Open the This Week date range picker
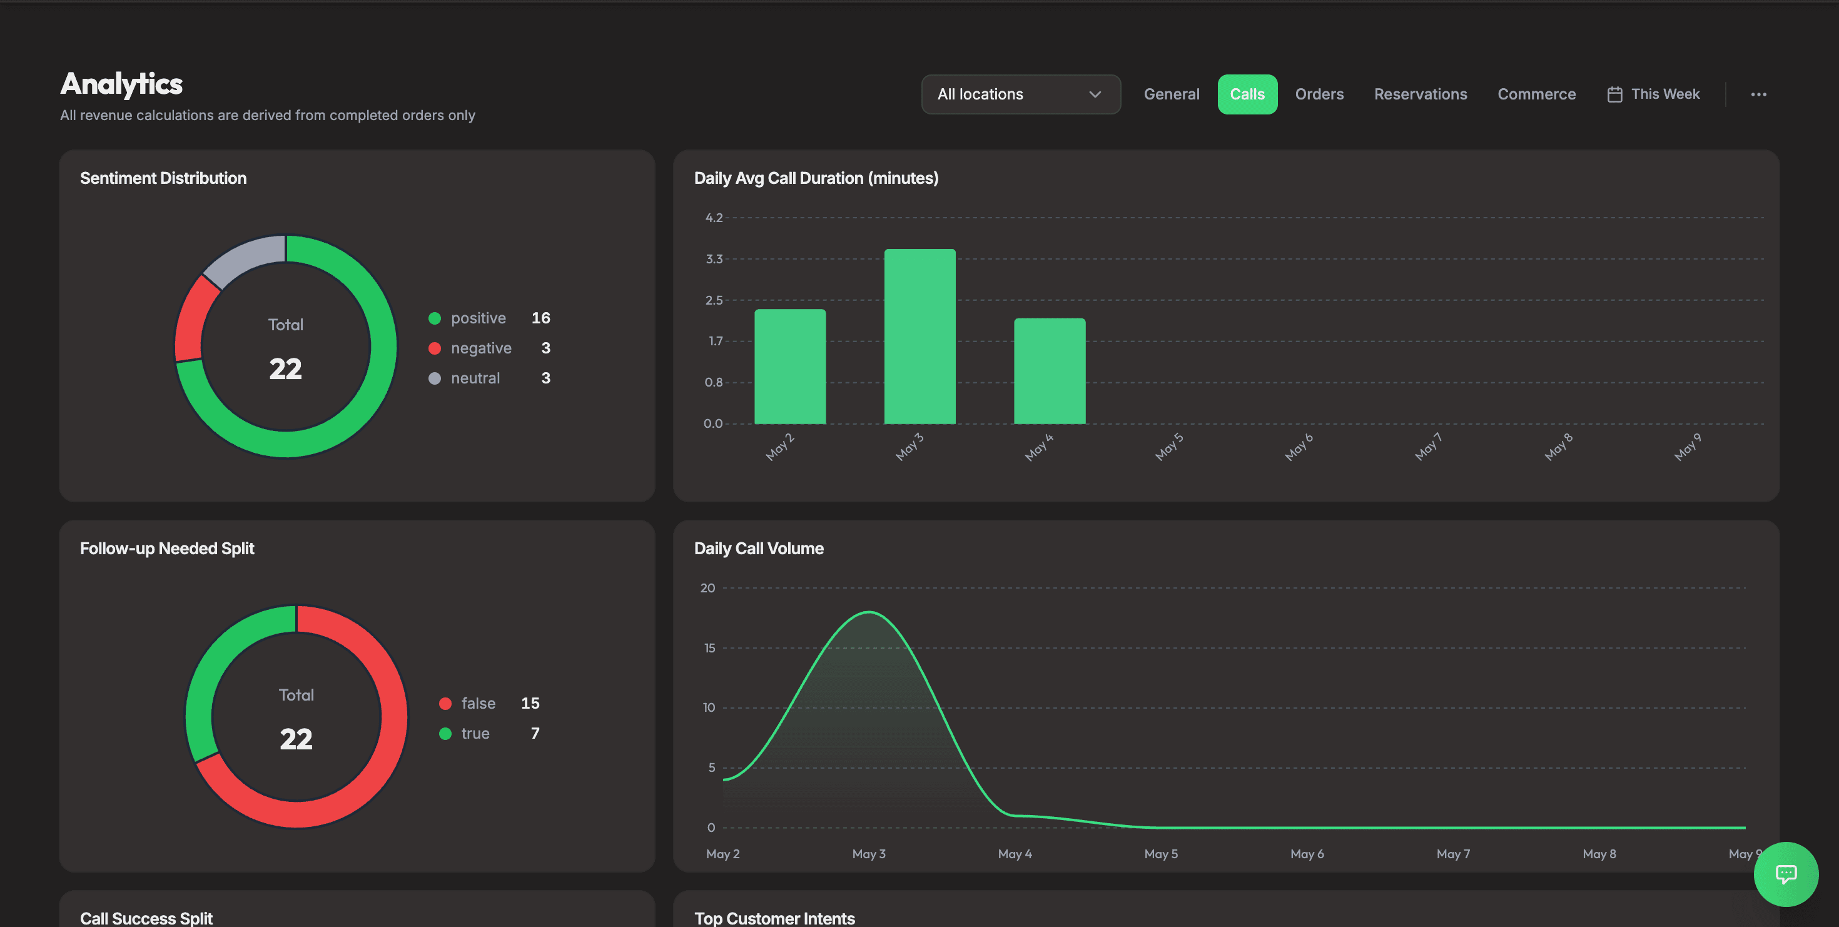The width and height of the screenshot is (1839, 927). (x=1653, y=94)
